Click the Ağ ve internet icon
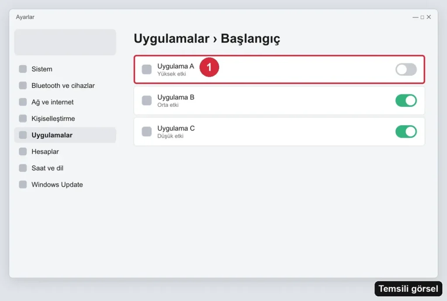 coord(23,102)
